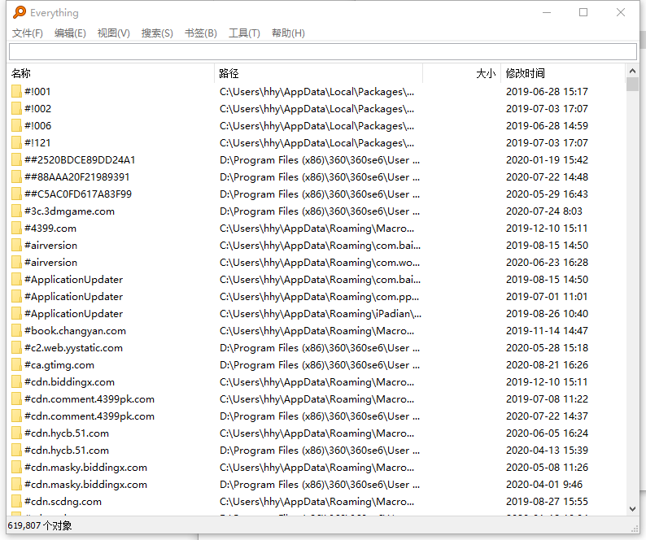The image size is (646, 540).
Task: Click folder icon beside #book.changyan.com
Action: tap(16, 331)
